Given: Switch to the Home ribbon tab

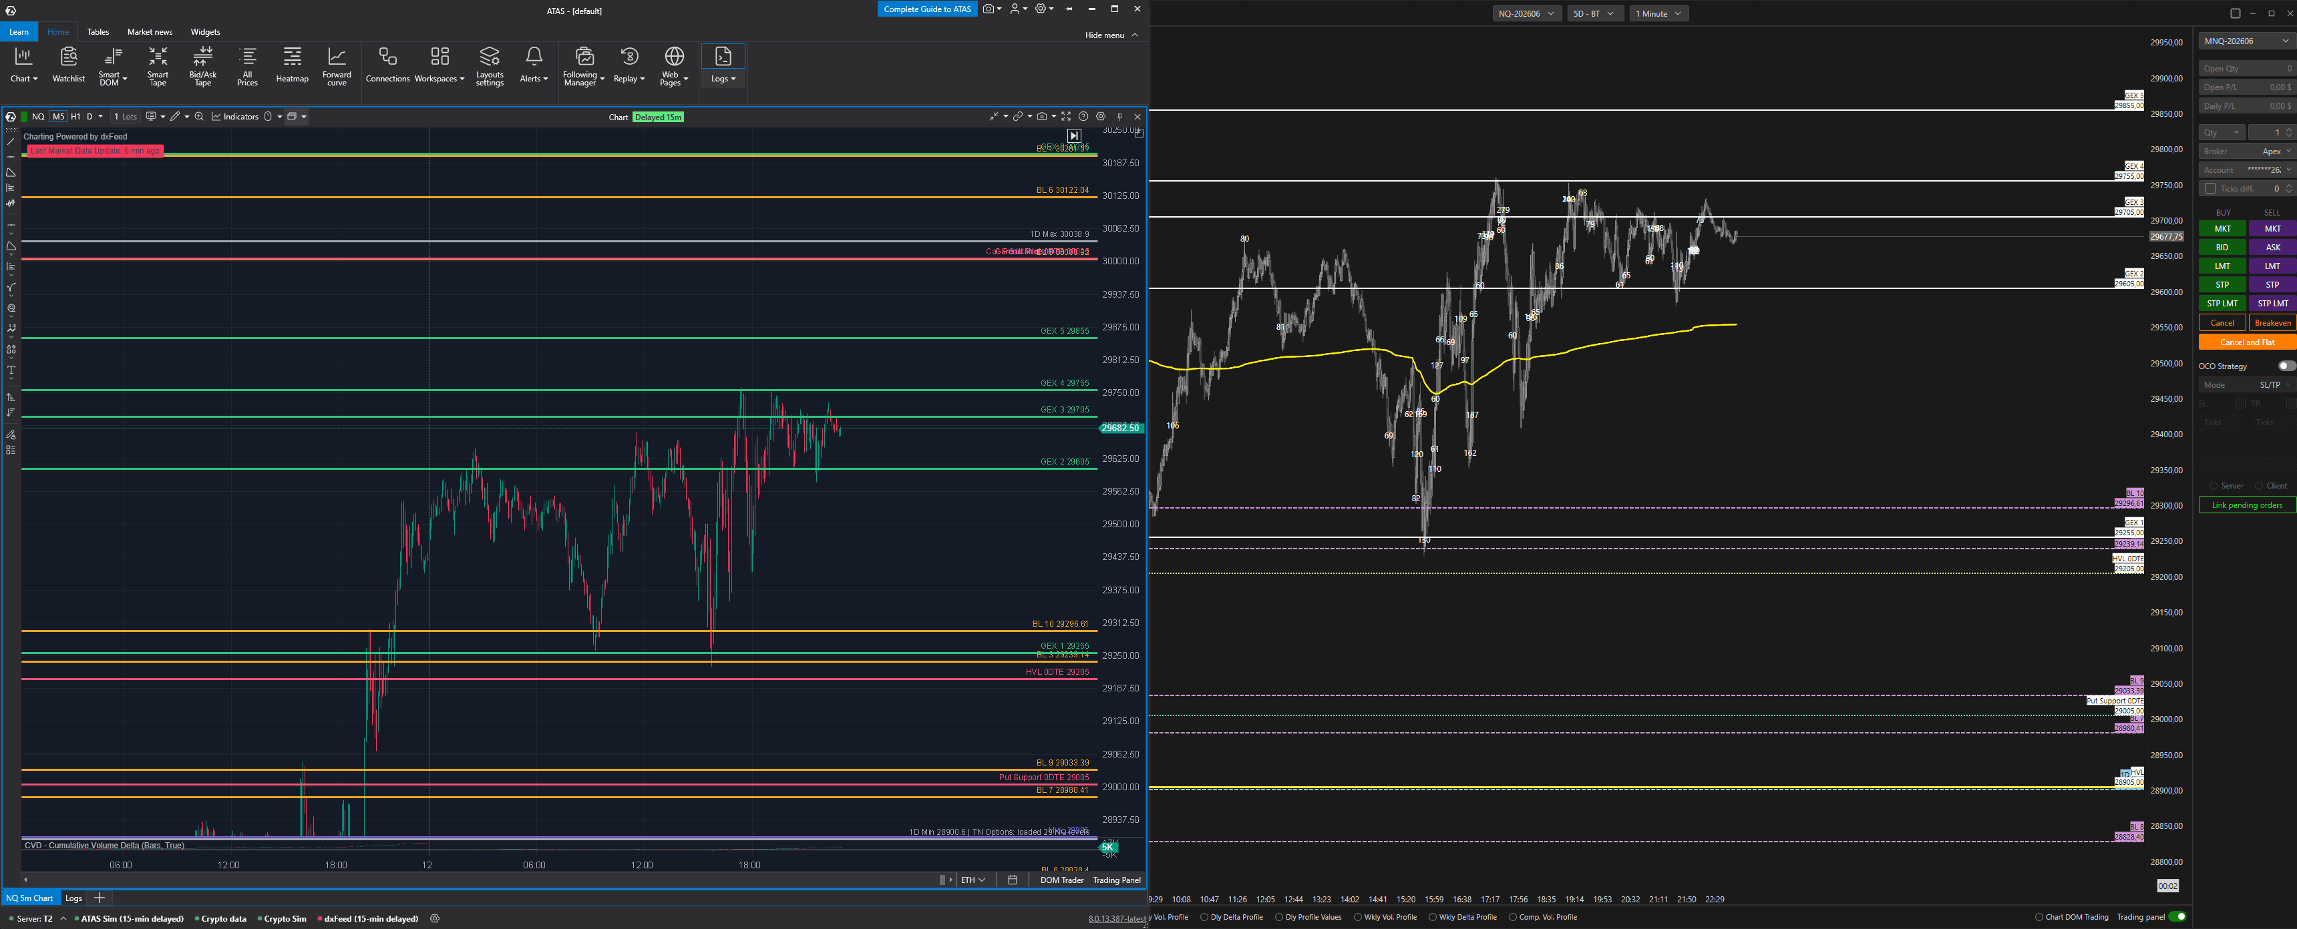Looking at the screenshot, I should click(x=58, y=32).
